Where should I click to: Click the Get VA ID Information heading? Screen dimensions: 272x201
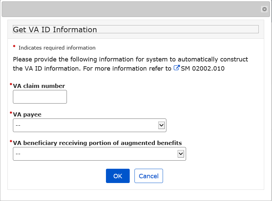tap(55, 30)
